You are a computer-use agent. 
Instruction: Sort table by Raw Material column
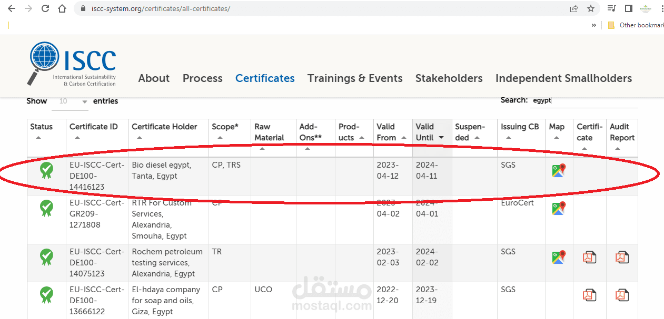point(273,138)
